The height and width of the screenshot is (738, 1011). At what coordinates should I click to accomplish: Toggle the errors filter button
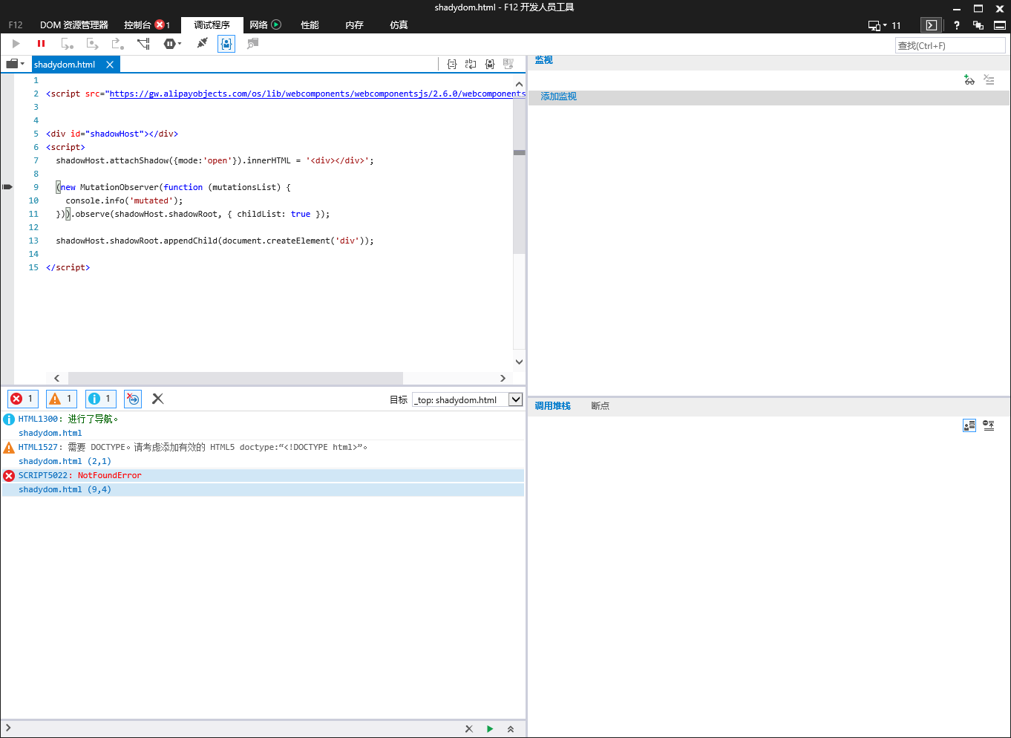coord(22,399)
